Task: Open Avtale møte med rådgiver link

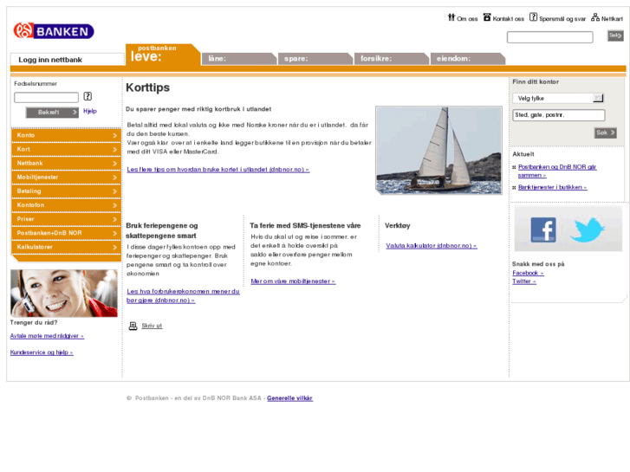Action: (47, 336)
